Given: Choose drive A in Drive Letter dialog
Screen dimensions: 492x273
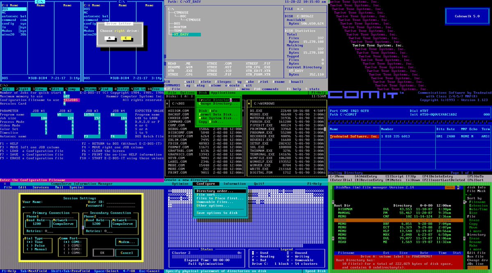Looking at the screenshot, I should 110,38.
